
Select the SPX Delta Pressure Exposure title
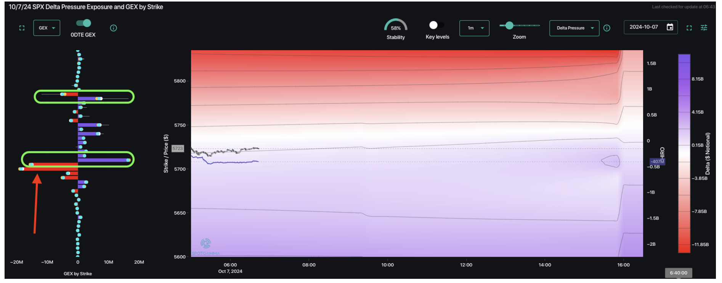coord(86,7)
